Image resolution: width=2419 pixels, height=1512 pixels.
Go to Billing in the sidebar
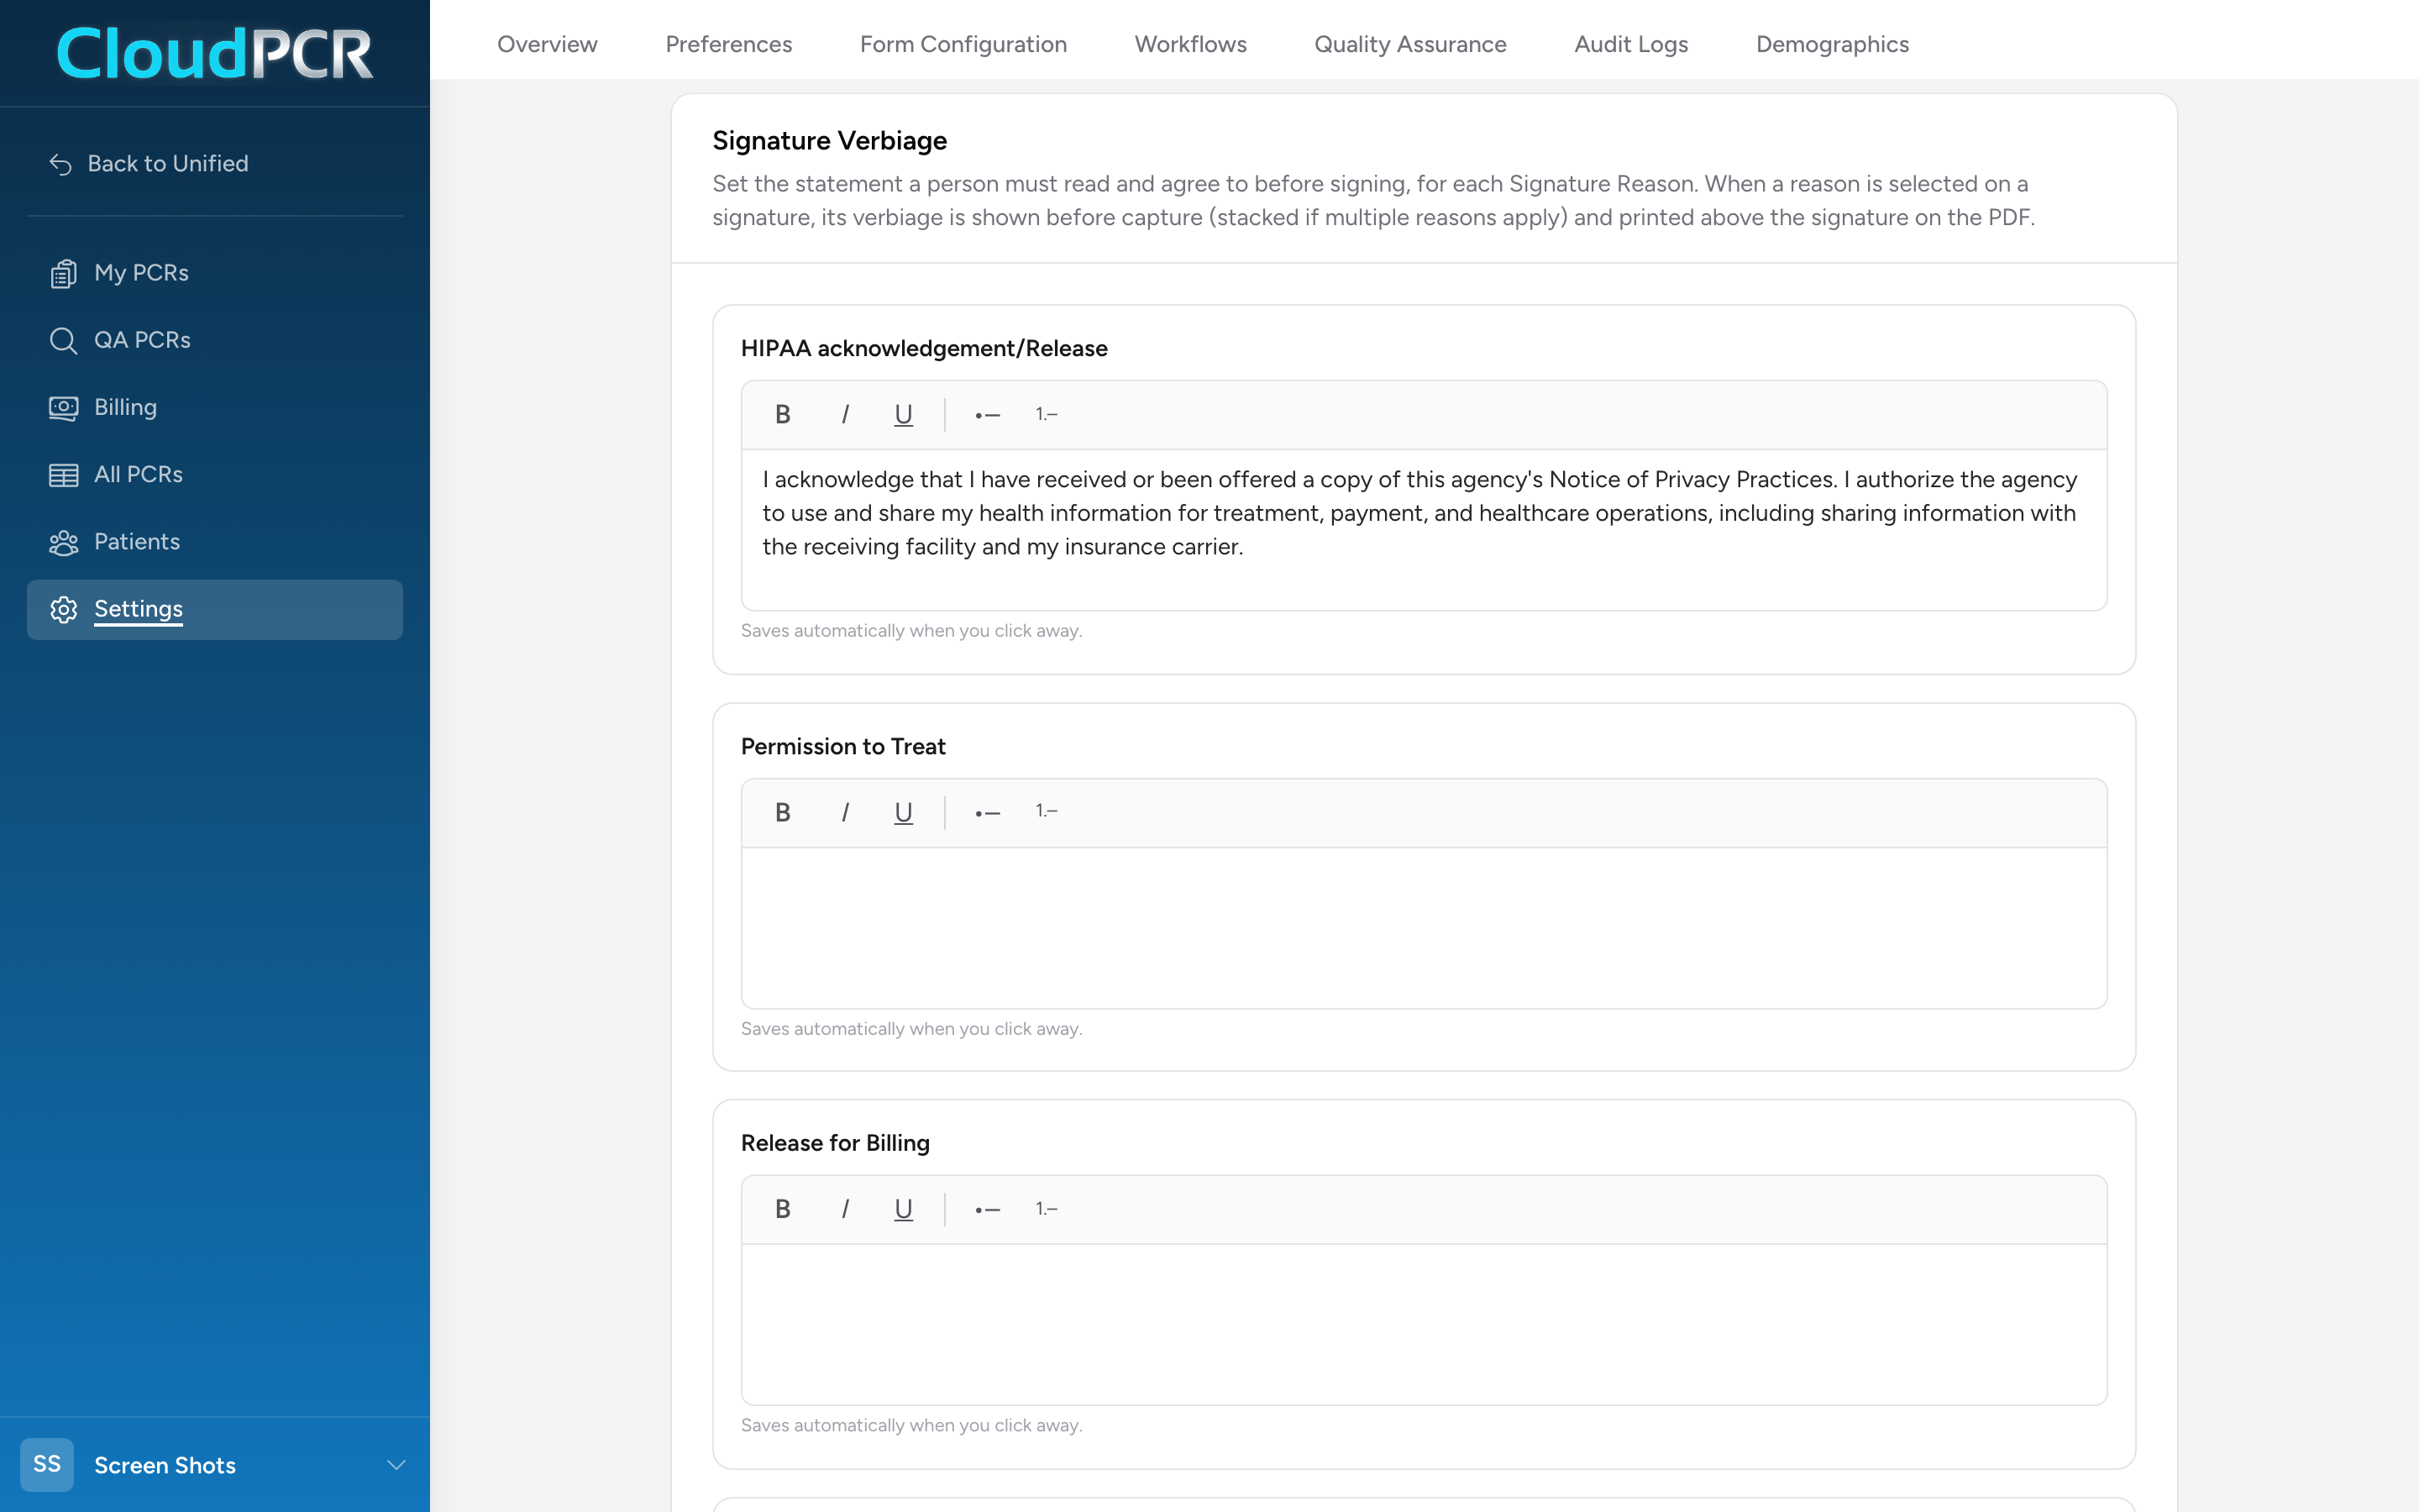(x=215, y=407)
